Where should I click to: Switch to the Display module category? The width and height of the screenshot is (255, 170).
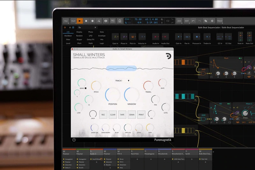coord(79,32)
